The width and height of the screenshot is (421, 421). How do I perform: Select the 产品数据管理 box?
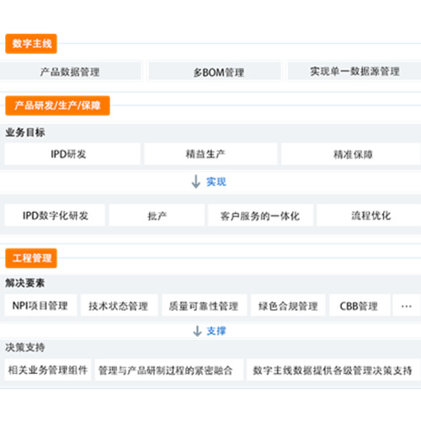(x=70, y=72)
